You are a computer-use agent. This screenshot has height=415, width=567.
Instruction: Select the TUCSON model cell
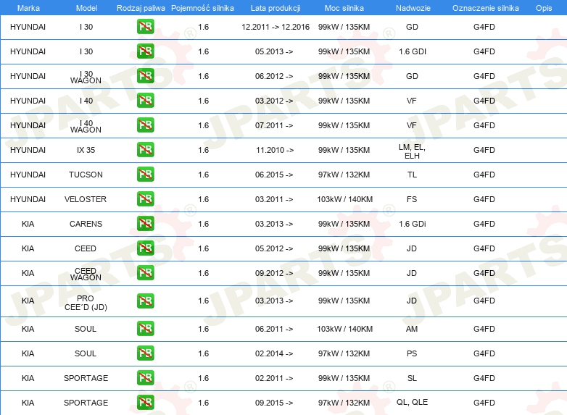click(x=86, y=175)
